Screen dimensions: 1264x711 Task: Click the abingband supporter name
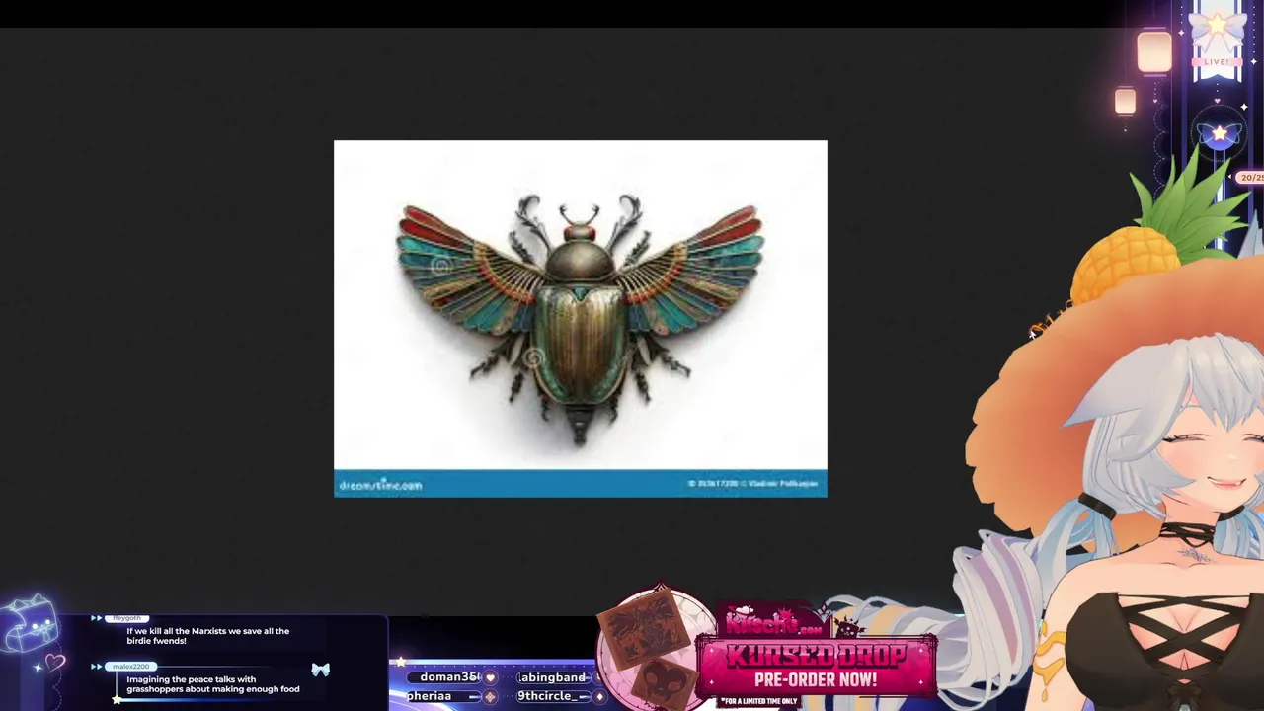pos(552,677)
